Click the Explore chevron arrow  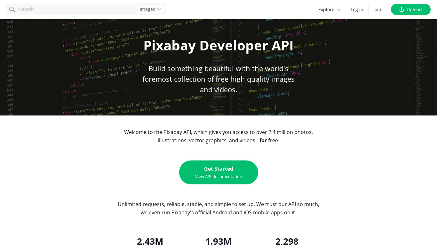click(x=339, y=10)
